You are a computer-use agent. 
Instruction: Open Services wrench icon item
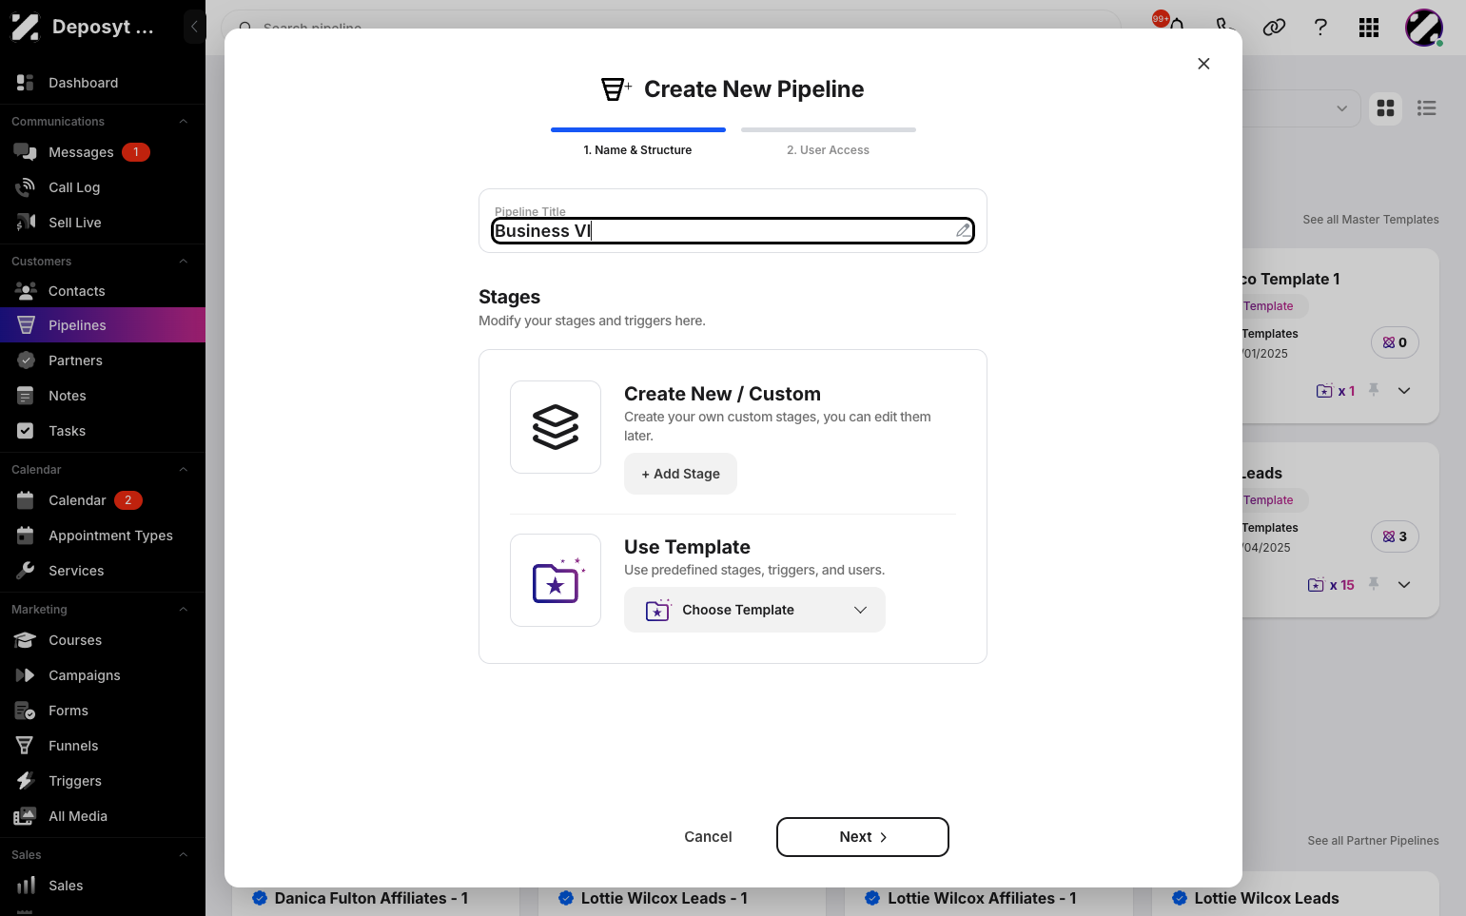pyautogui.click(x=26, y=571)
